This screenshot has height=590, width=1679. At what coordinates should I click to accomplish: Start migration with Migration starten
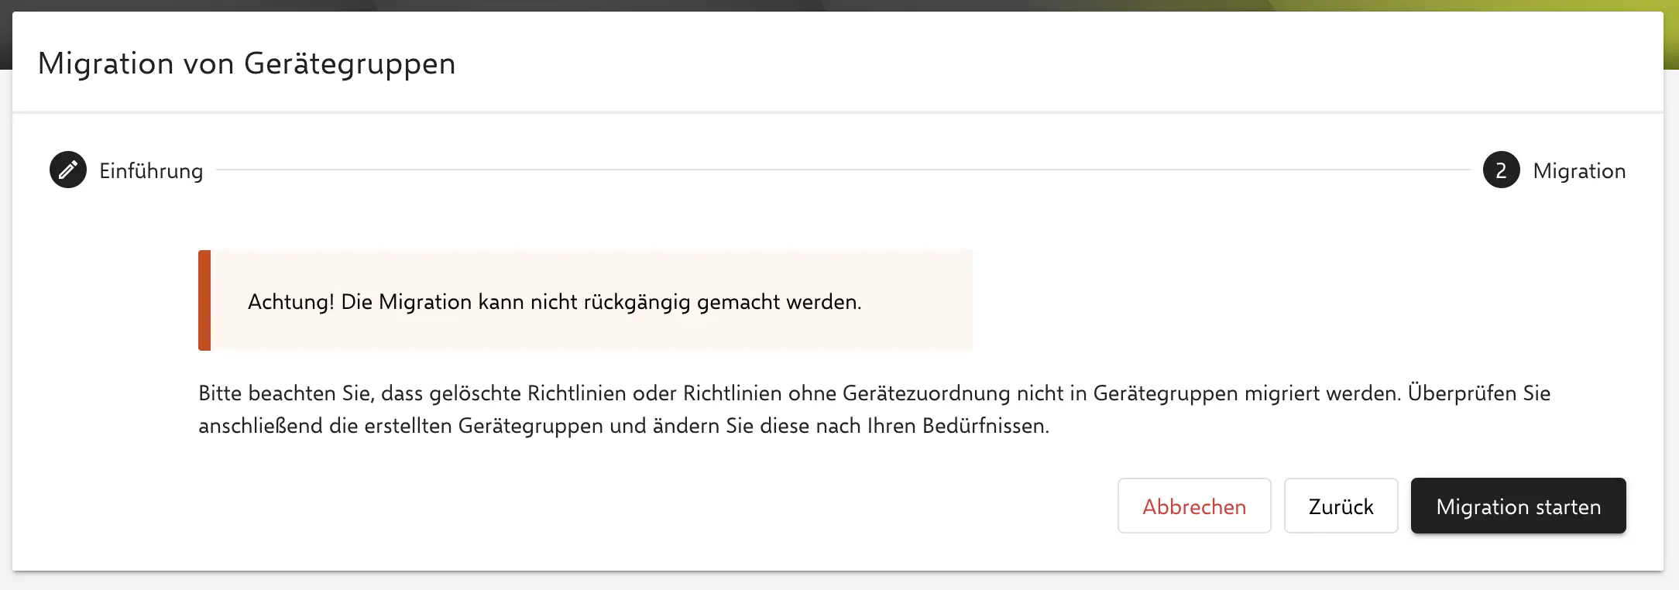click(x=1518, y=506)
